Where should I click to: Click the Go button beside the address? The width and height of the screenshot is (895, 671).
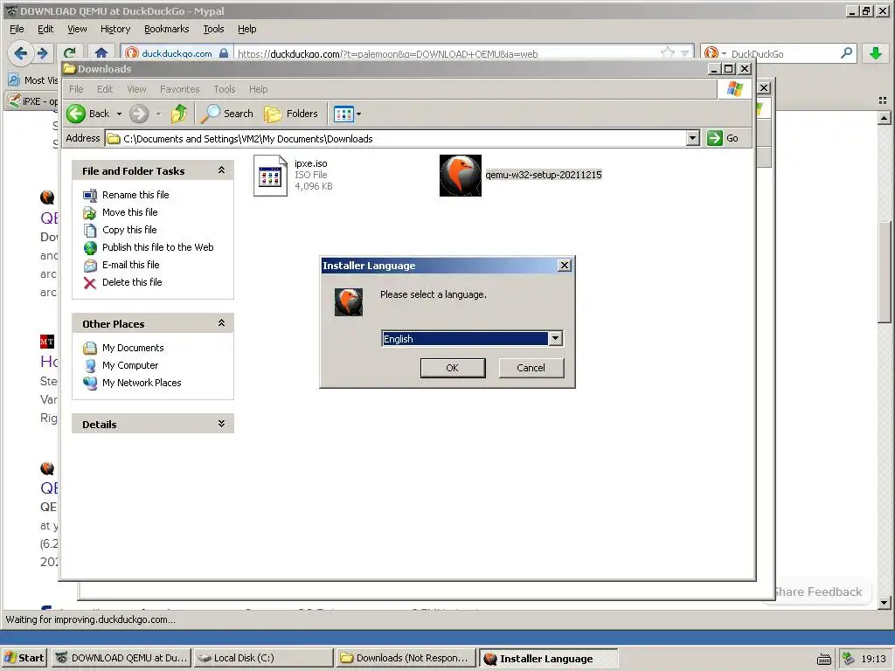click(x=723, y=138)
